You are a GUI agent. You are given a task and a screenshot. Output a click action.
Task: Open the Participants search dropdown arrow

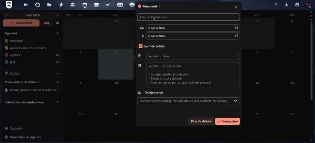pos(235,101)
